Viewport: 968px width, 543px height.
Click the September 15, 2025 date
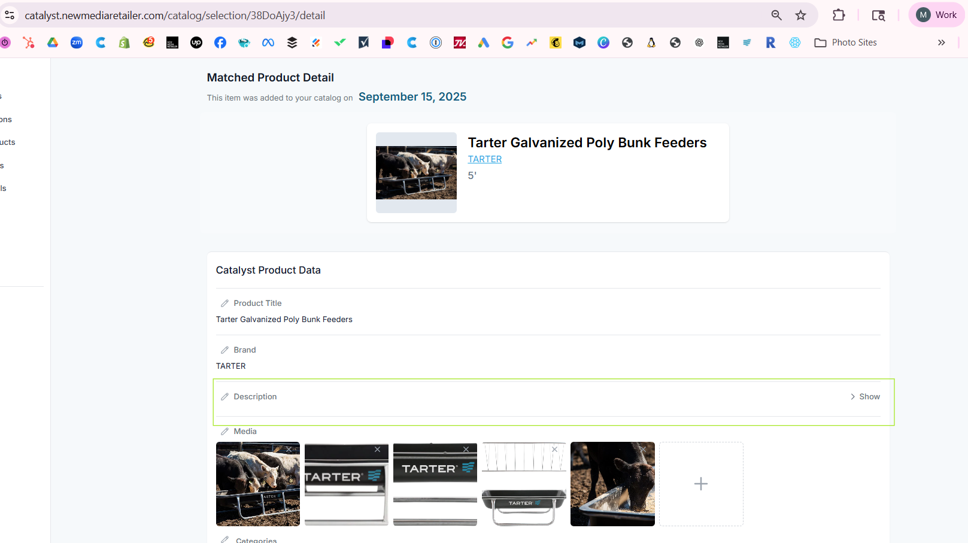coord(412,97)
